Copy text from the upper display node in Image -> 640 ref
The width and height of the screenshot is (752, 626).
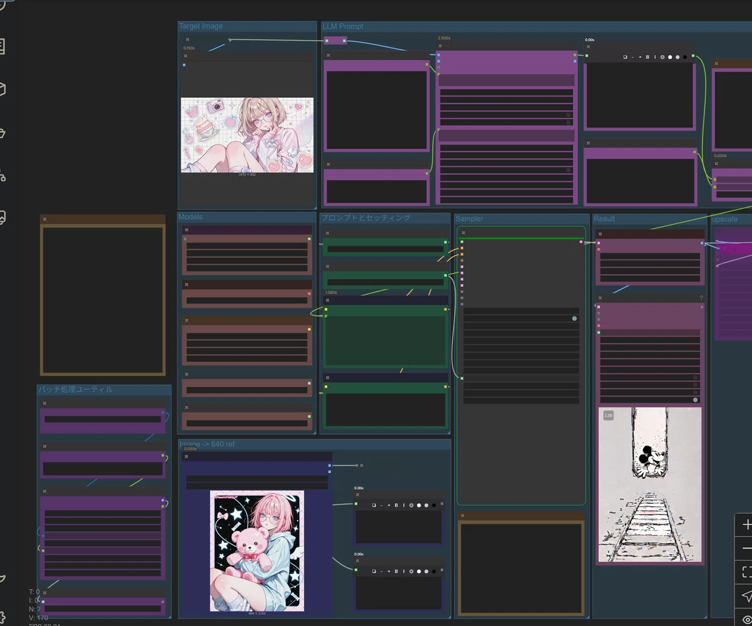[373, 505]
